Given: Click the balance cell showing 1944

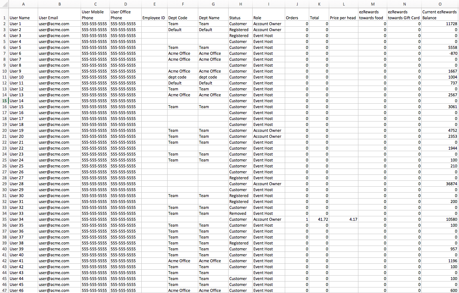Looking at the screenshot, I should click(440, 148).
